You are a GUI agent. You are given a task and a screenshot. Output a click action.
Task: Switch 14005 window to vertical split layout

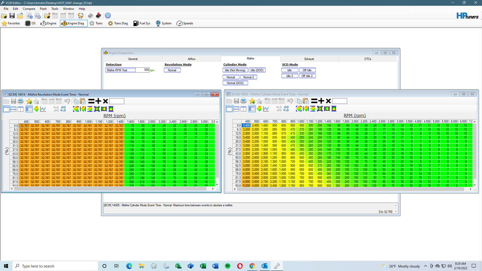point(243,109)
